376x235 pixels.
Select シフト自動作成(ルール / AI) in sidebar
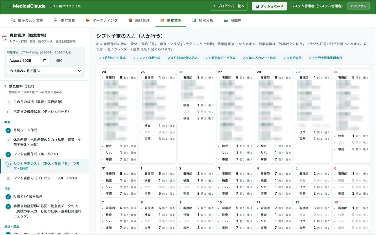pos(44,154)
